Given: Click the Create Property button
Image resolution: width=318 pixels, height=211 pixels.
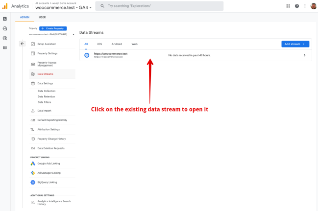Looking at the screenshot, I should click(x=53, y=28).
